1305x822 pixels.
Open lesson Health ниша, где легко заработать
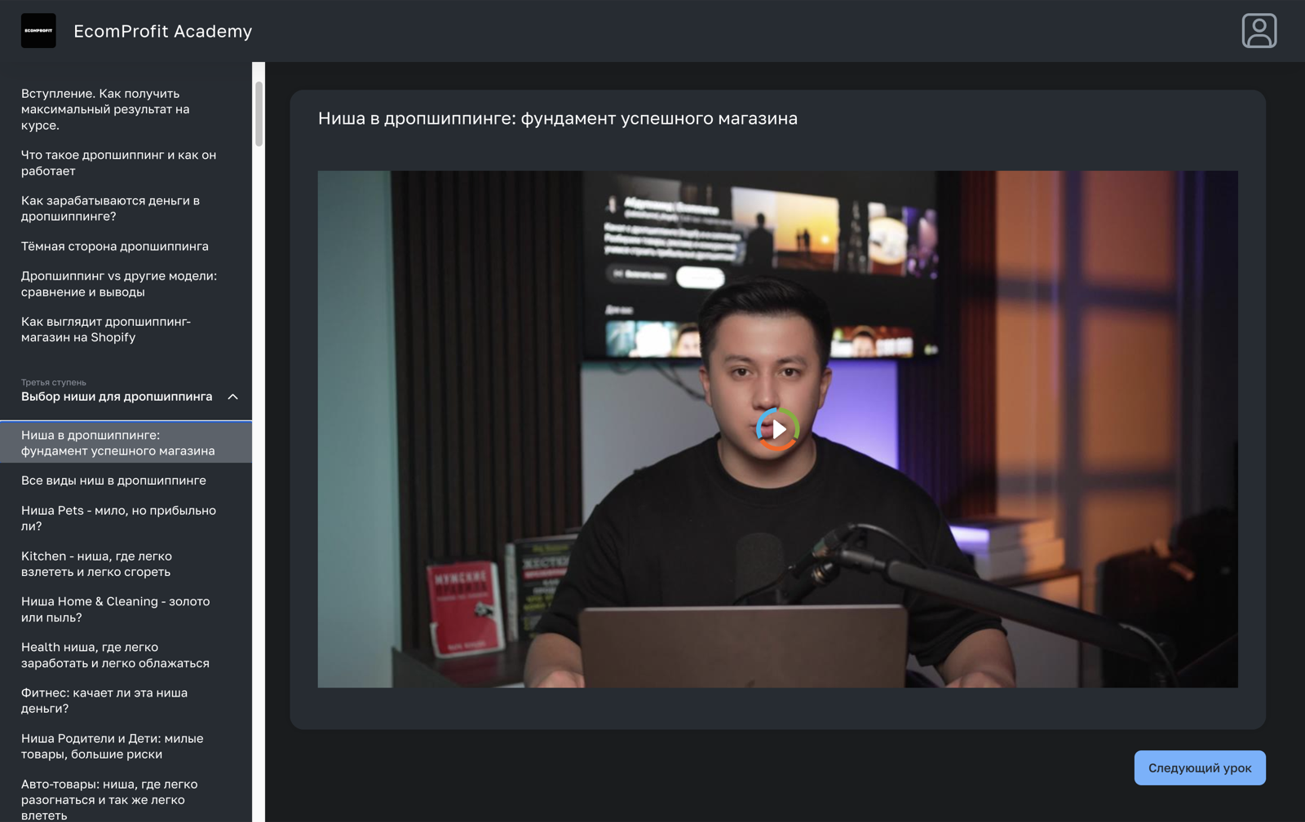pyautogui.click(x=126, y=655)
